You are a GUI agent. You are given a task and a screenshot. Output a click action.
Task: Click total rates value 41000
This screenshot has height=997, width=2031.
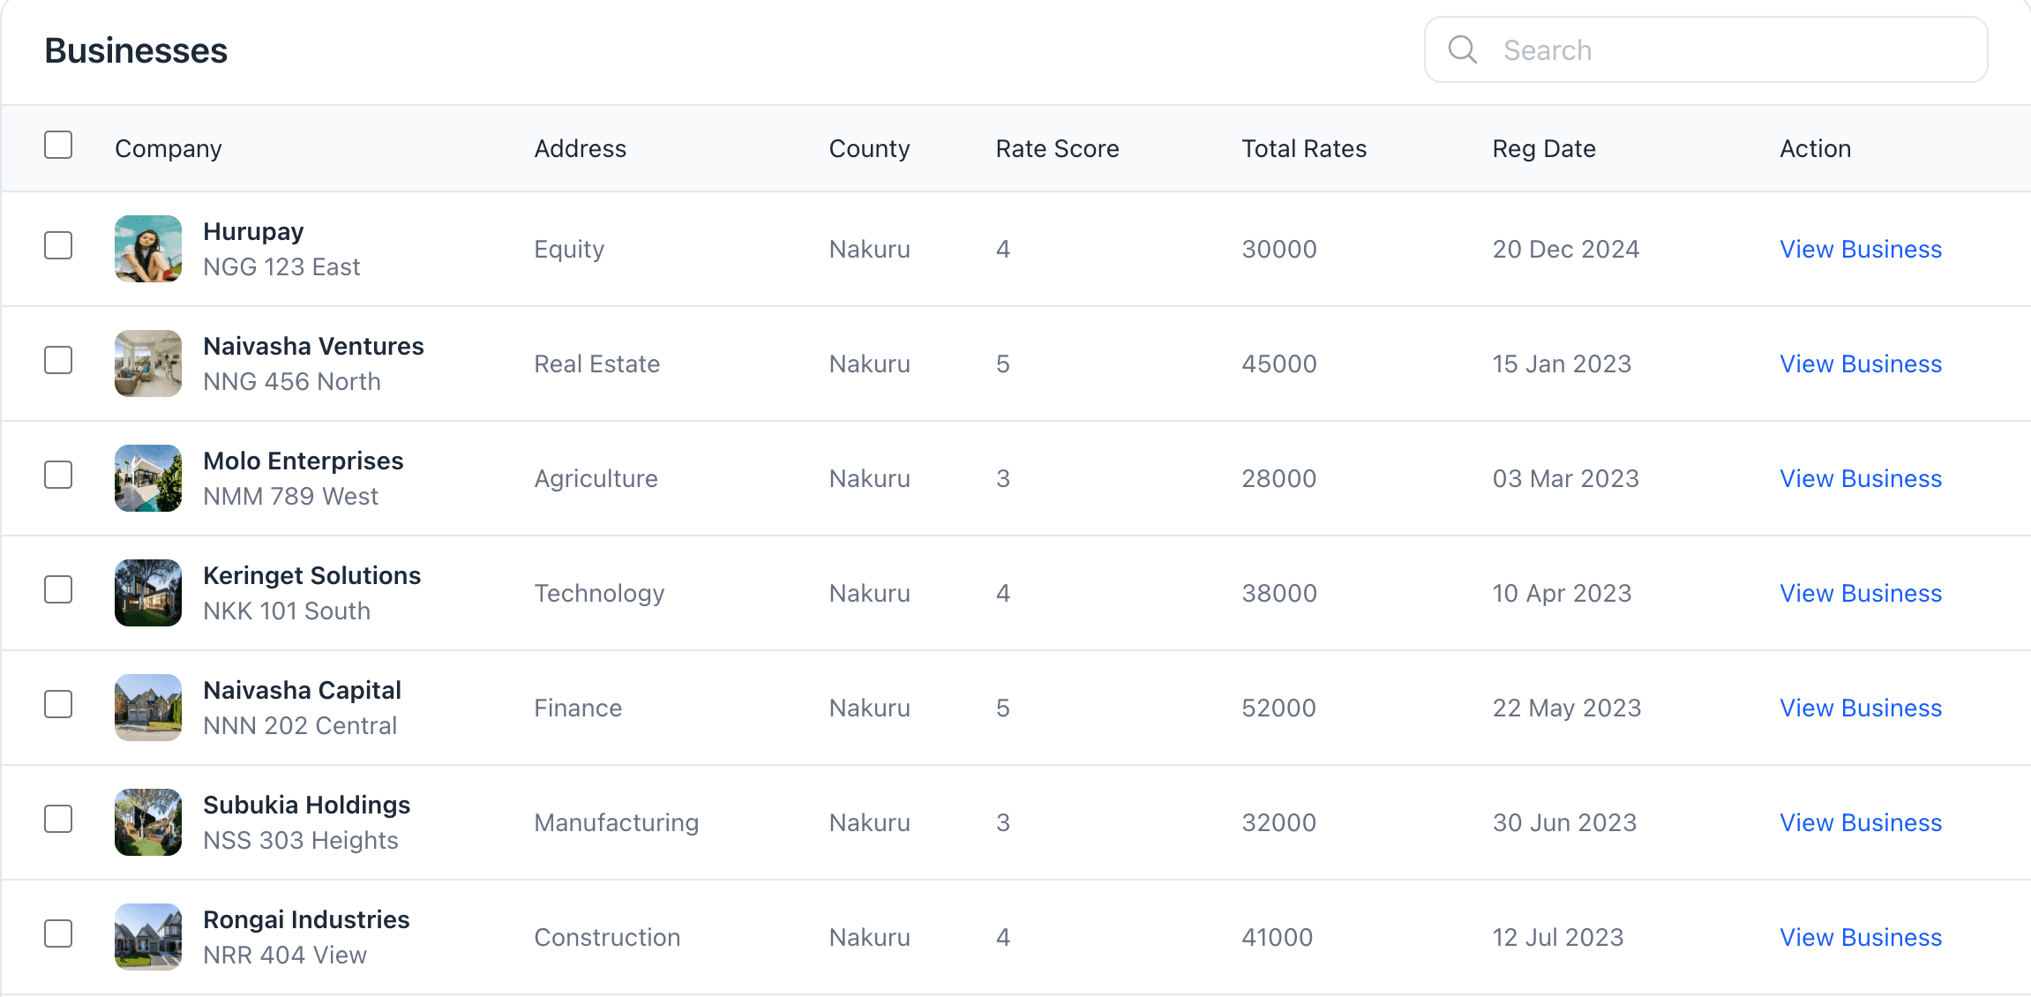click(1278, 937)
